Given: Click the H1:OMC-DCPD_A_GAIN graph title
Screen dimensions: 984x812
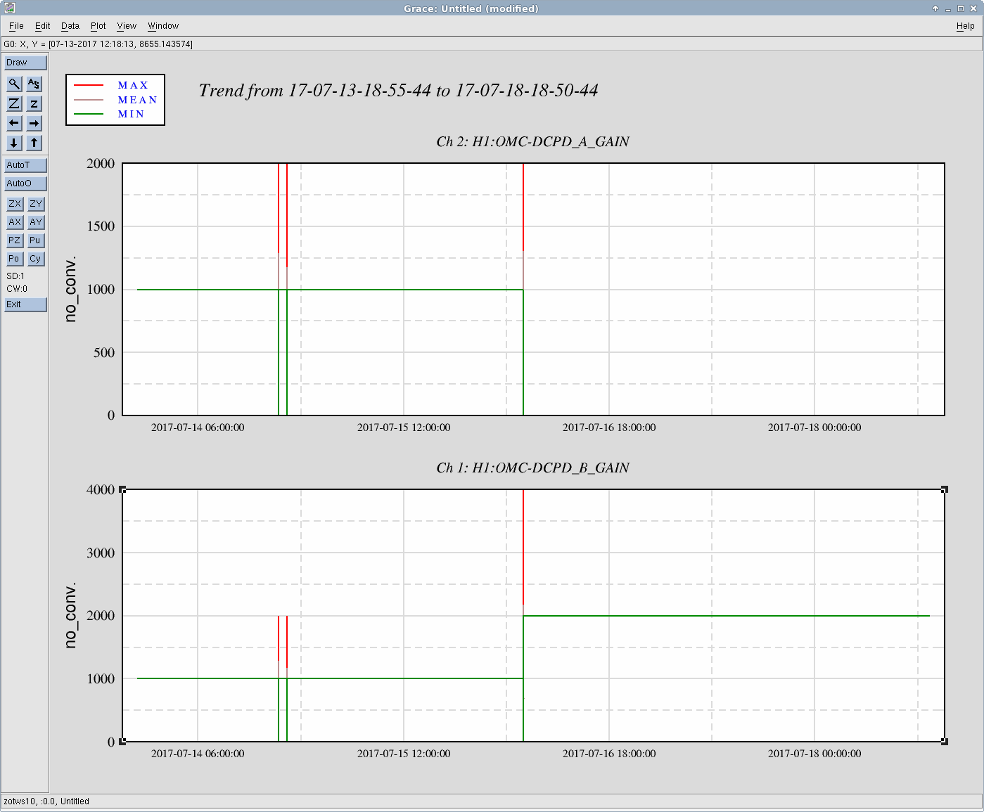Looking at the screenshot, I should coord(532,141).
